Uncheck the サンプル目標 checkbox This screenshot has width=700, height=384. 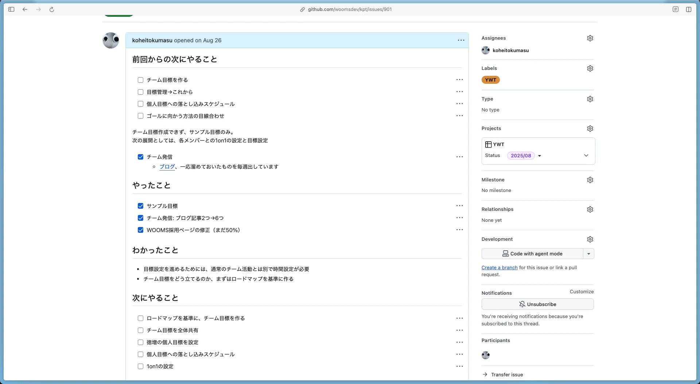[140, 206]
